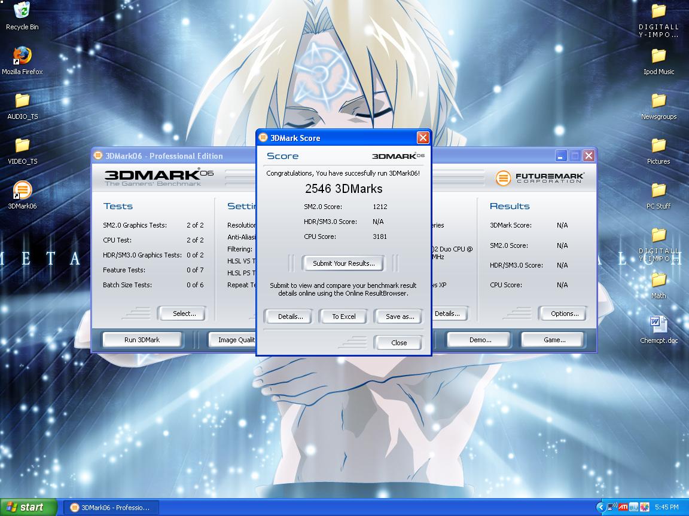Expand hidden system tray icons arrow
The image size is (689, 516).
tap(600, 507)
